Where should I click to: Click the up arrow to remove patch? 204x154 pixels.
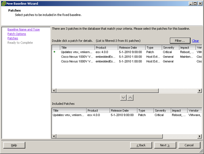[131, 98]
